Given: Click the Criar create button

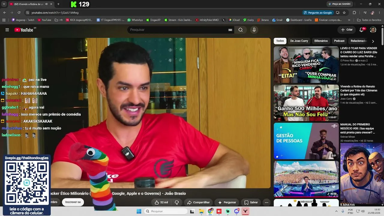Looking at the screenshot, I should click(347, 30).
